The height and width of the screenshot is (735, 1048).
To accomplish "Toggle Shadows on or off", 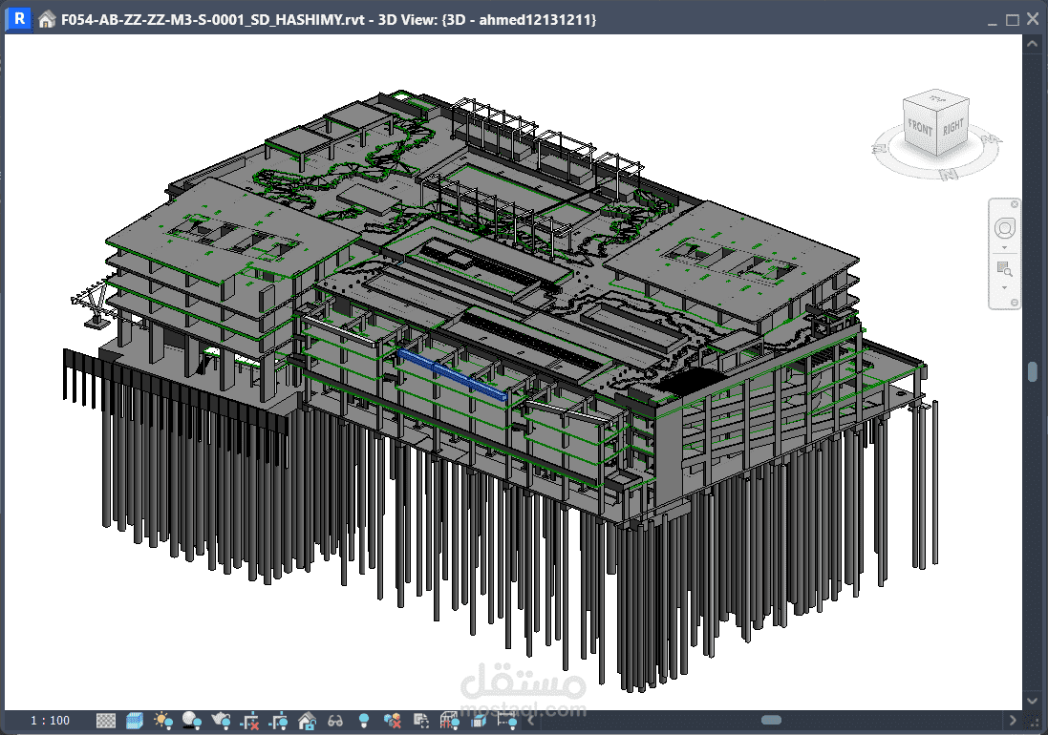I will click(192, 721).
